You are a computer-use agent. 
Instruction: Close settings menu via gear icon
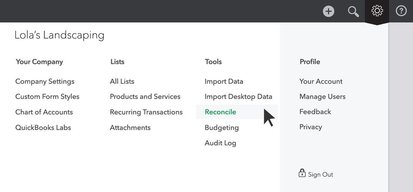[x=377, y=11]
